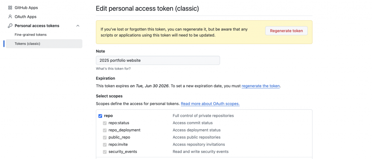Toggle the repo:invite checkbox

(x=105, y=144)
